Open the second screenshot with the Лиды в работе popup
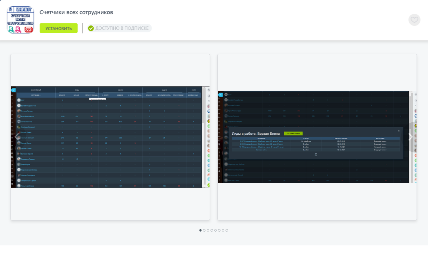 pyautogui.click(x=317, y=137)
